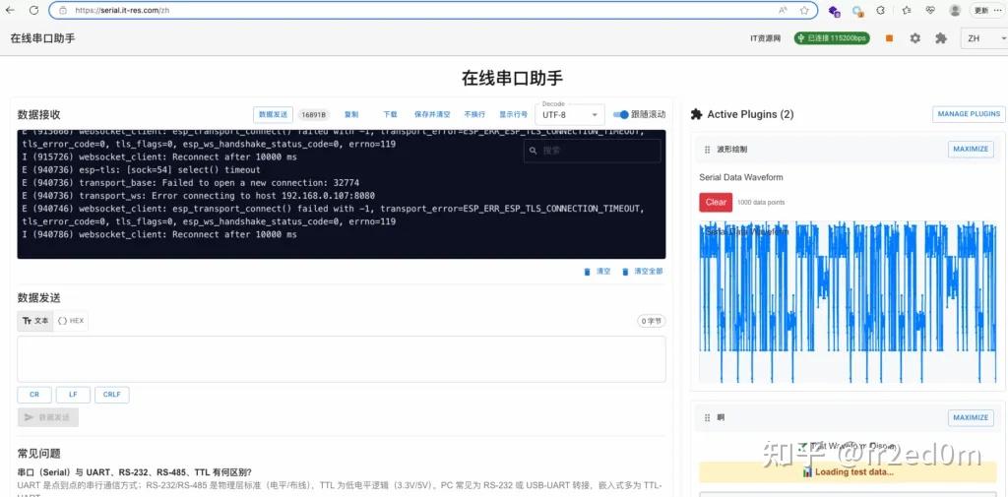This screenshot has height=497, width=1008.
Task: Select the 文本 input tab
Action: click(35, 321)
